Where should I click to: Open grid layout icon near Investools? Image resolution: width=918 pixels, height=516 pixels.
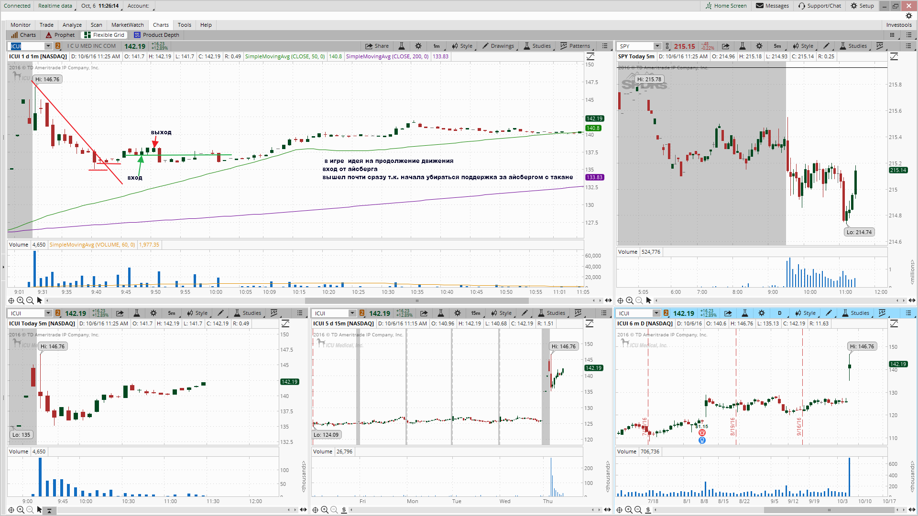point(892,35)
